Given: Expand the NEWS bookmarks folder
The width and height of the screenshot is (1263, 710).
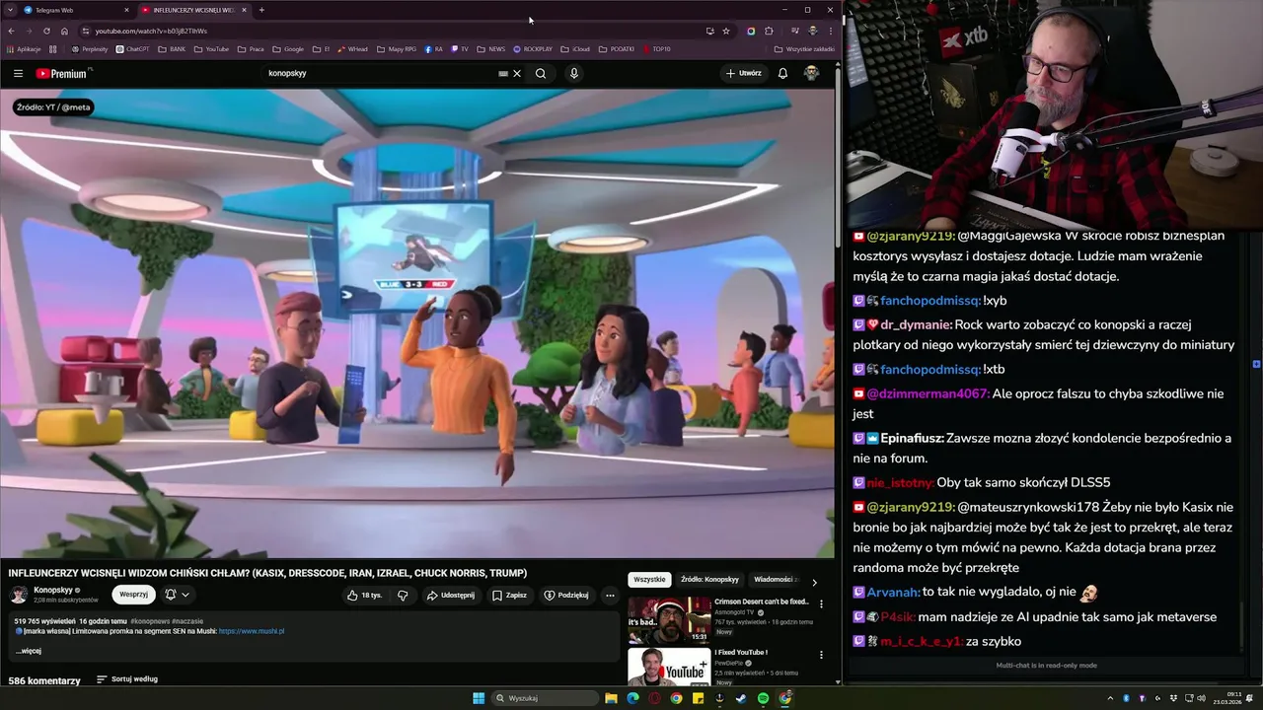Looking at the screenshot, I should coord(490,48).
